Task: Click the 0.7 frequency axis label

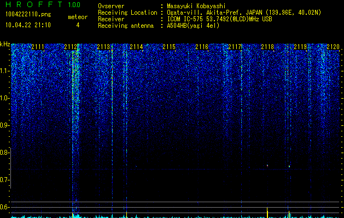Action: (4, 180)
